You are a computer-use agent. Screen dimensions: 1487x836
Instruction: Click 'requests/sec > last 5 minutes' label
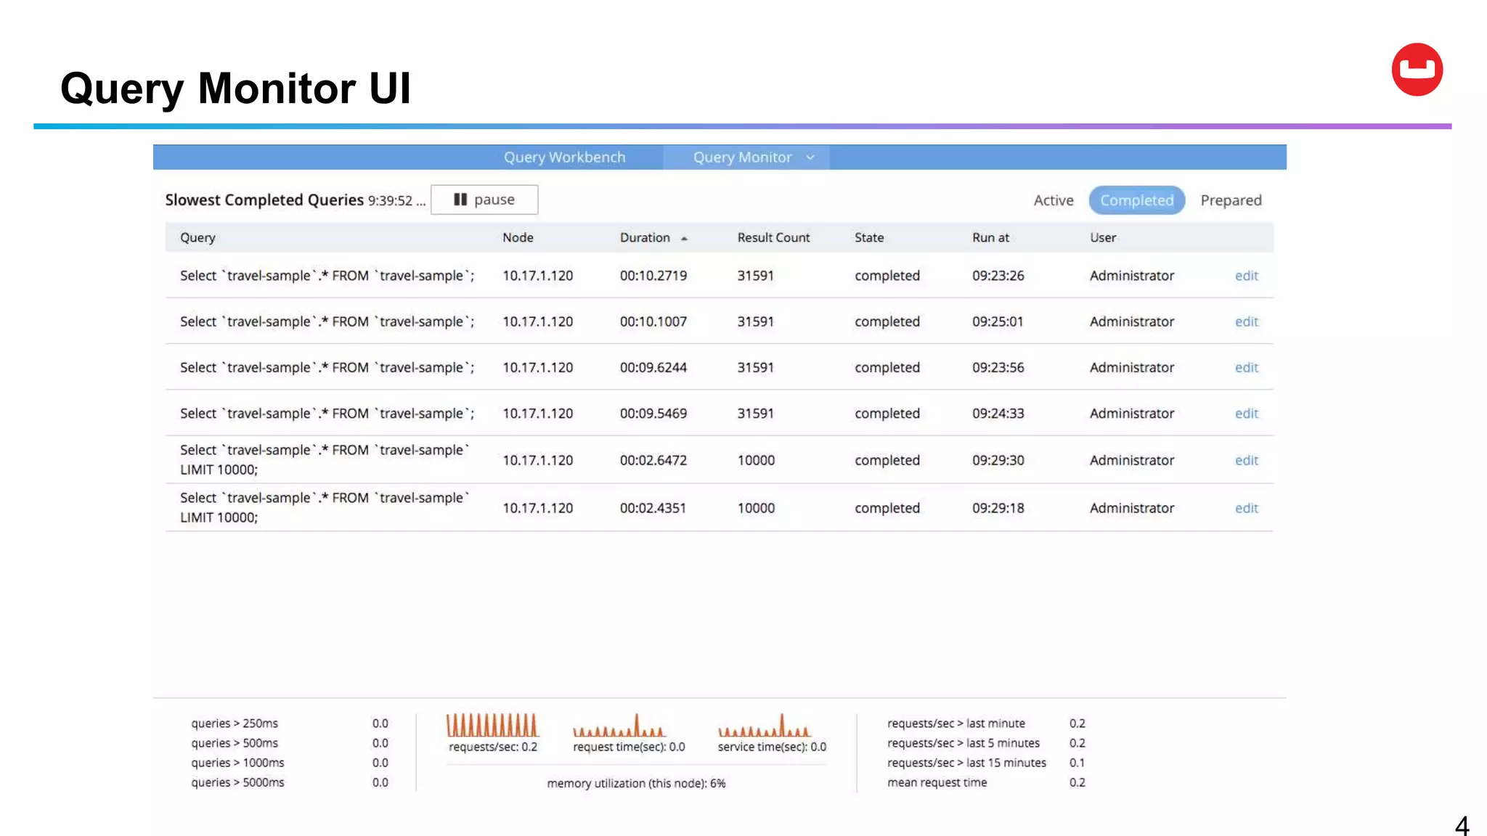[x=963, y=743]
